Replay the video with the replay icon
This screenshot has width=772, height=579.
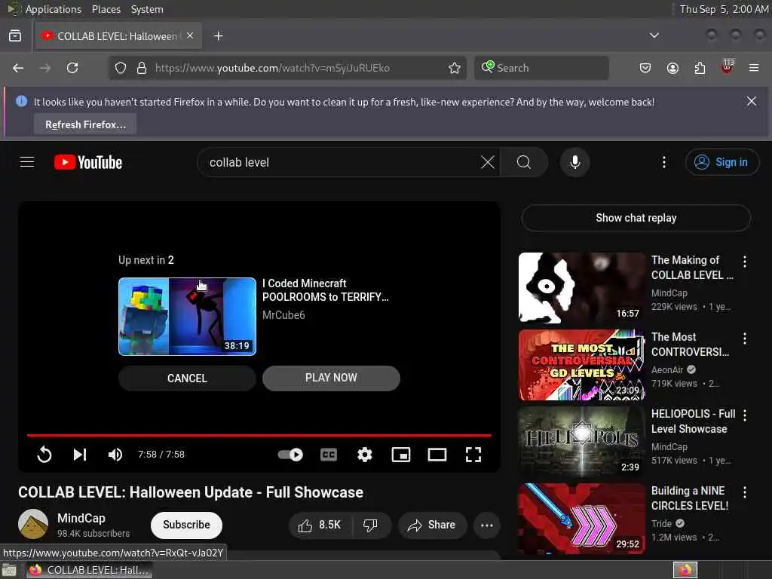click(44, 454)
